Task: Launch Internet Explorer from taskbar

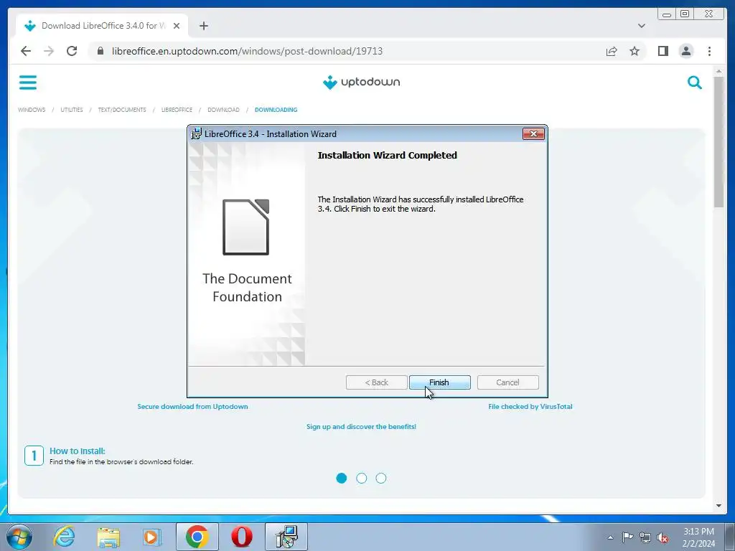Action: tap(64, 537)
